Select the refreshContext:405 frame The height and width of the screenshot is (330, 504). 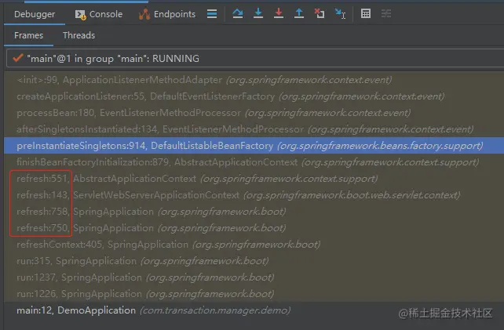[x=254, y=245]
